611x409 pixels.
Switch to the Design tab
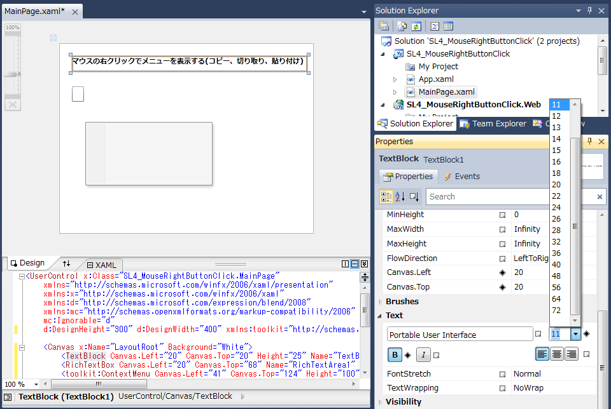click(x=27, y=263)
